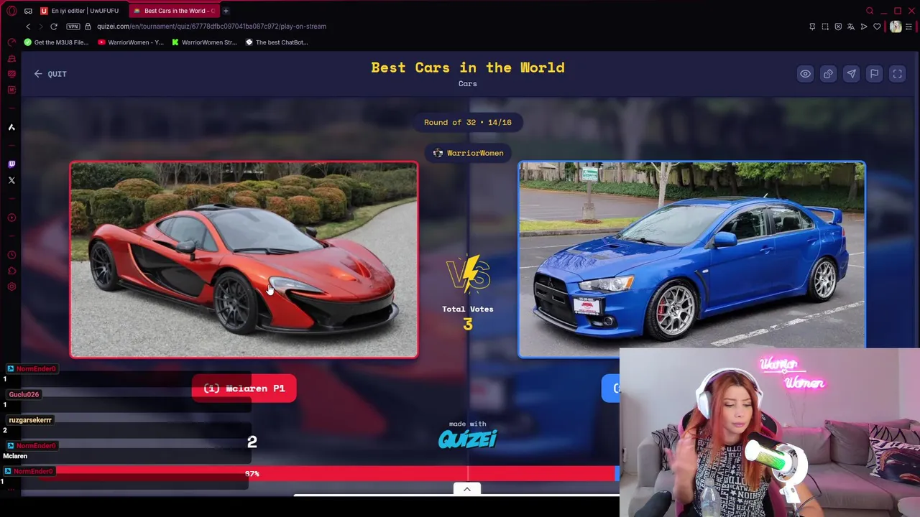
Task: Open 'WarriorWomen Str...' Kick bookmark
Action: [x=204, y=42]
